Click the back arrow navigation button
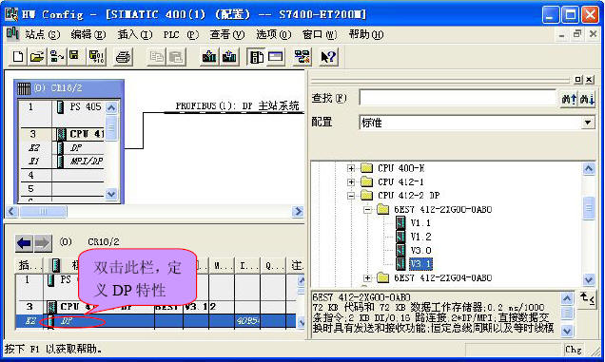Image resolution: width=605 pixels, height=362 pixels. tap(24, 243)
